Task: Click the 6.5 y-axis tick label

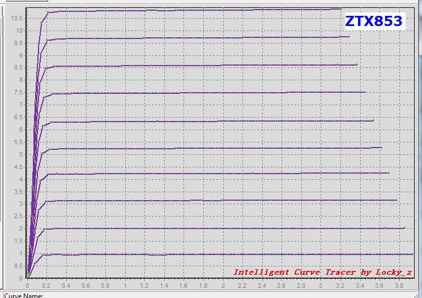Action: point(19,118)
